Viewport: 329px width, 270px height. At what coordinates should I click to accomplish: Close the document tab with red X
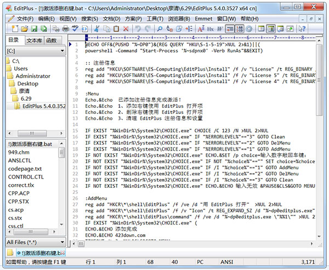pos(63,253)
